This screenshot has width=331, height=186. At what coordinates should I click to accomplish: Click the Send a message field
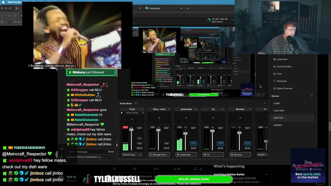click(x=86, y=152)
